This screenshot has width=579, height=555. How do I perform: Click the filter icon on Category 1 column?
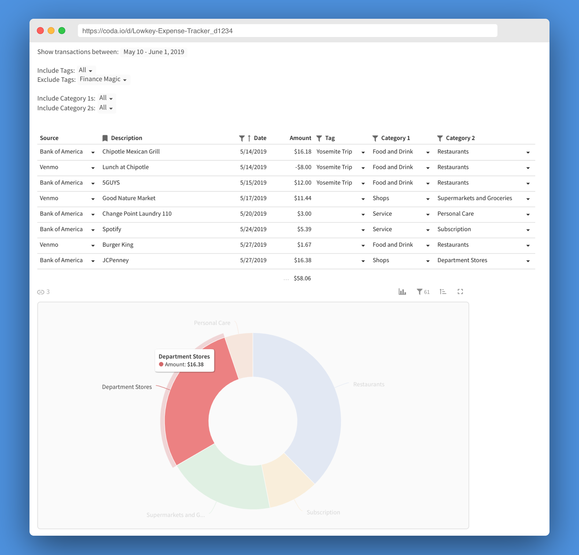(375, 138)
